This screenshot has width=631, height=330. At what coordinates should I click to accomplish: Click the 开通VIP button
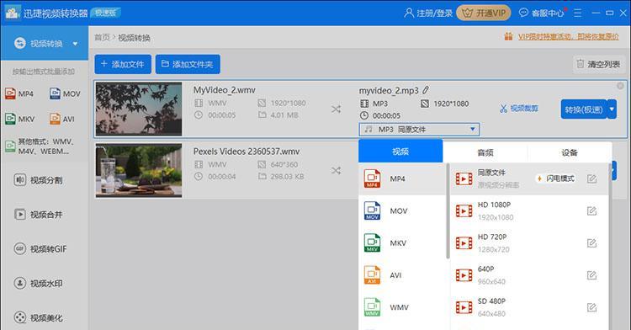[483, 13]
